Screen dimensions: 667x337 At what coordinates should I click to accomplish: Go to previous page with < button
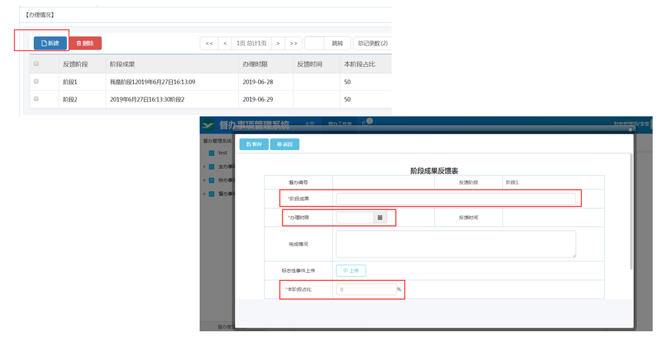(x=225, y=43)
